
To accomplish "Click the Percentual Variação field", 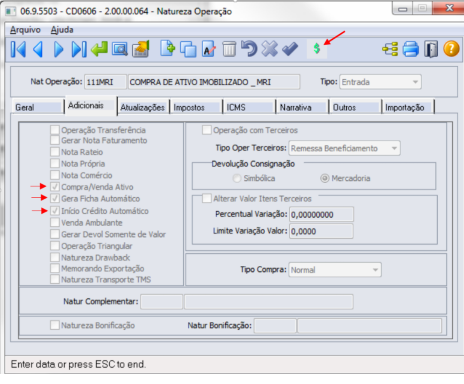I will tap(322, 214).
